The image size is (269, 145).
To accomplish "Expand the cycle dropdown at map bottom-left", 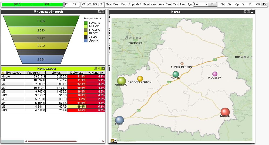I will click(x=113, y=140).
